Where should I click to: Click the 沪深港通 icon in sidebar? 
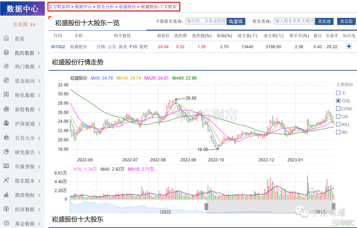[x=6, y=123]
